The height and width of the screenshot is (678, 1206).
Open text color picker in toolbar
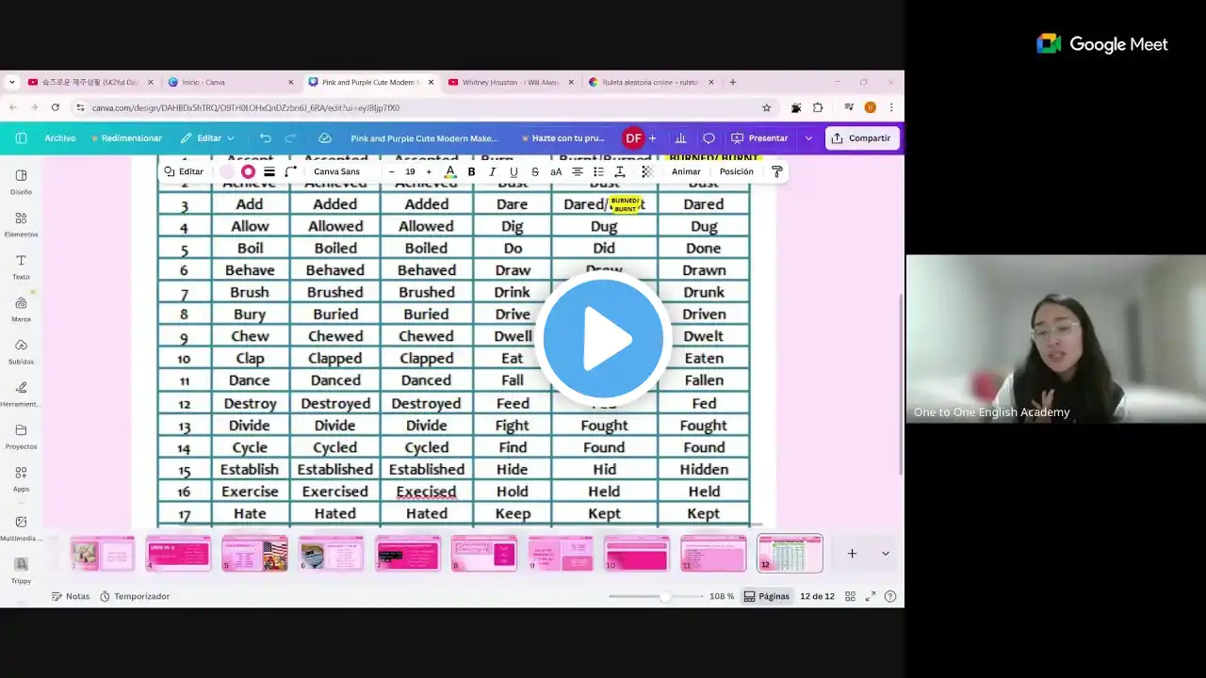pos(450,171)
